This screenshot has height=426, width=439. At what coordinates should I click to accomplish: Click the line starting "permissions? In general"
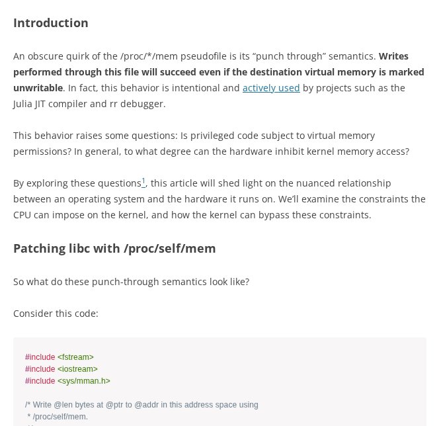coord(211,151)
